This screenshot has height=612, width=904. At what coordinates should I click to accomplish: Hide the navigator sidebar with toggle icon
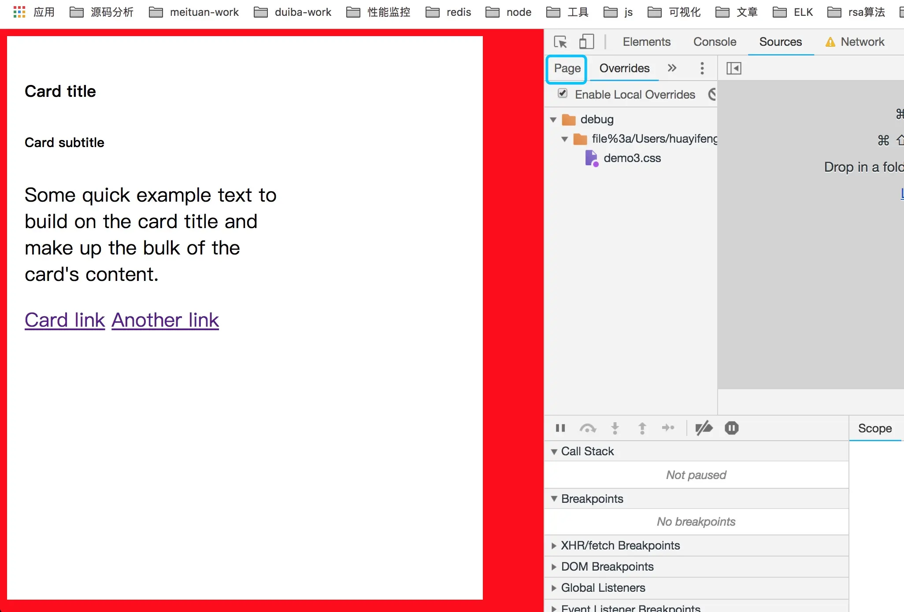pos(734,68)
